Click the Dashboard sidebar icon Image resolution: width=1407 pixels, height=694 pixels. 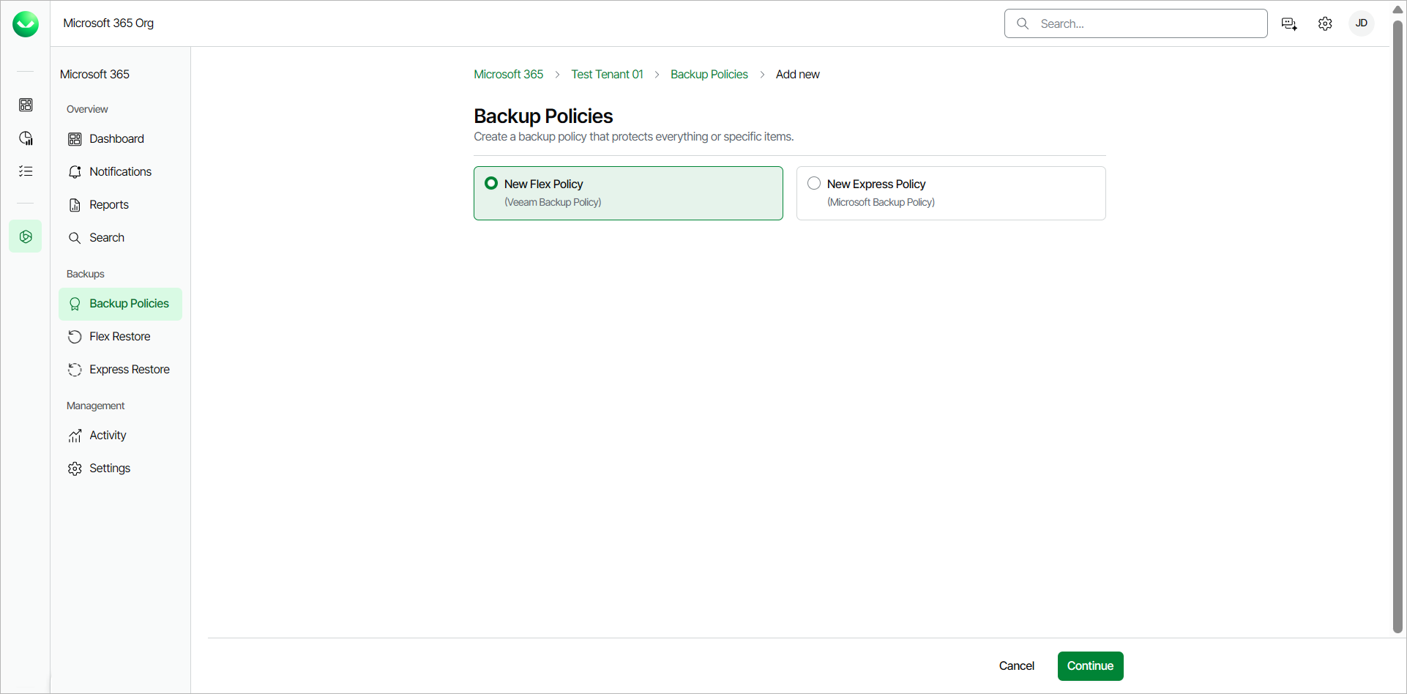[x=75, y=139]
